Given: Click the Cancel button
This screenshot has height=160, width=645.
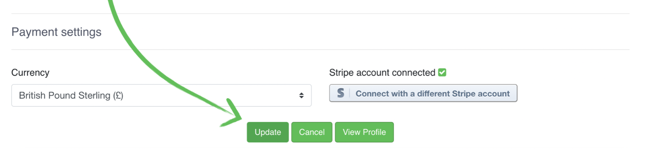Looking at the screenshot, I should [312, 132].
